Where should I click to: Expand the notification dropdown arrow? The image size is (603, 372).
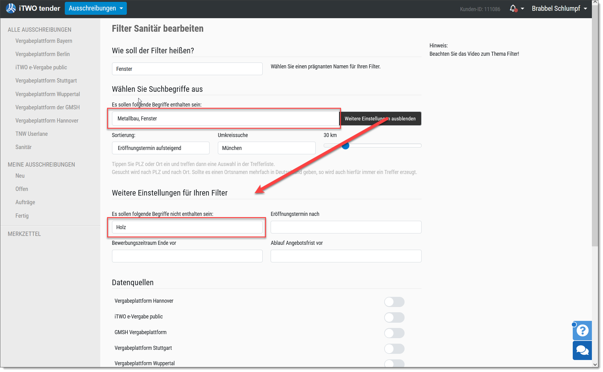pos(522,9)
